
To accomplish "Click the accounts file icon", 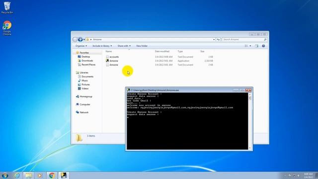I will coord(107,57).
